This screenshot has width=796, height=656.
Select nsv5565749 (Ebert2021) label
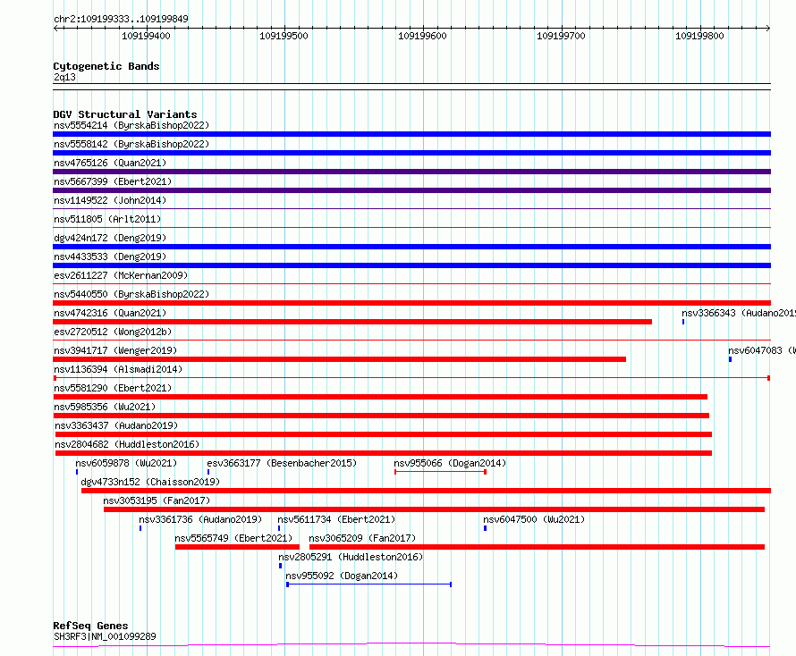233,538
